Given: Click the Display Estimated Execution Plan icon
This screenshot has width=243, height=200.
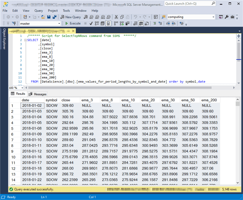Looking at the screenshot, I should tap(97, 23).
